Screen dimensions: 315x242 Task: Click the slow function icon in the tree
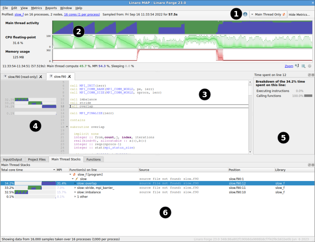77,179
